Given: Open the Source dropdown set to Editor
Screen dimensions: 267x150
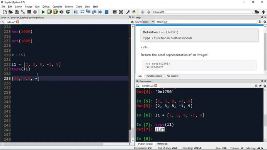Looking at the screenshot, I should 149,22.
